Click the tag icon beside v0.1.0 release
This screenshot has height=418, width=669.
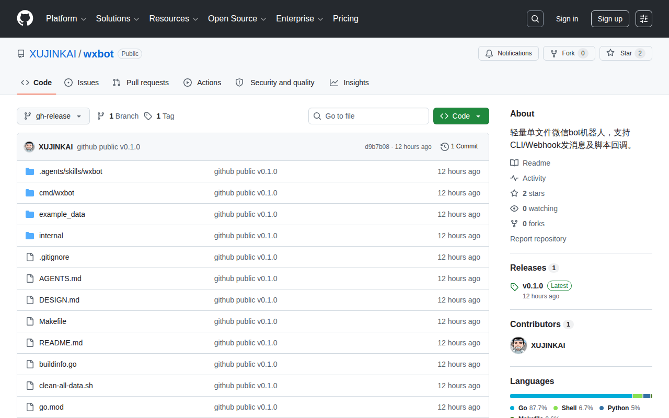(x=514, y=286)
